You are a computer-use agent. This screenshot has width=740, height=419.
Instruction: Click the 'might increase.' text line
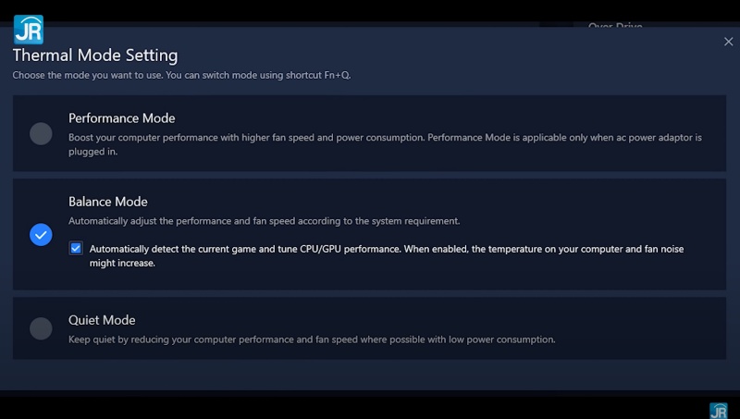tap(122, 263)
